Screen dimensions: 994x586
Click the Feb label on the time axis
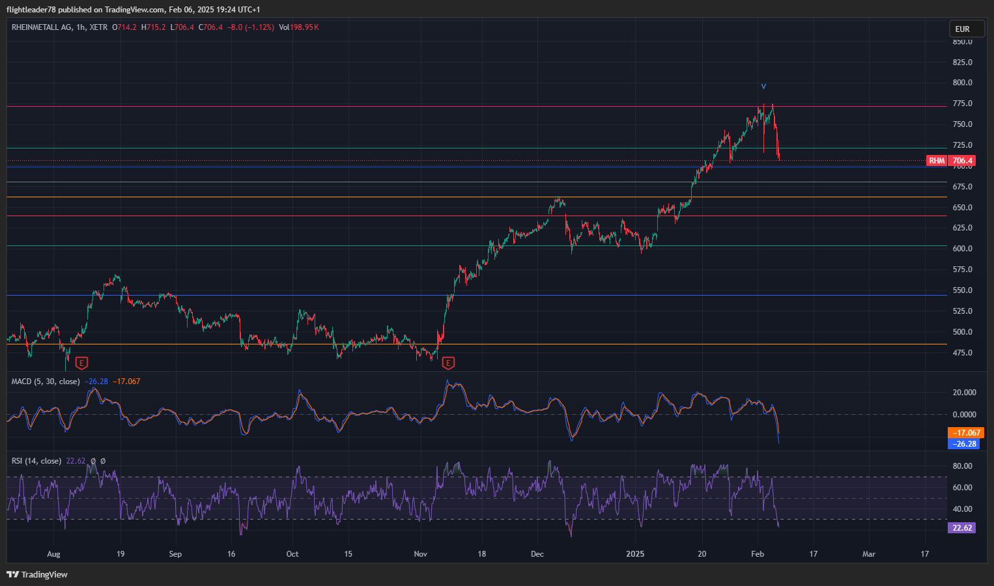(758, 554)
